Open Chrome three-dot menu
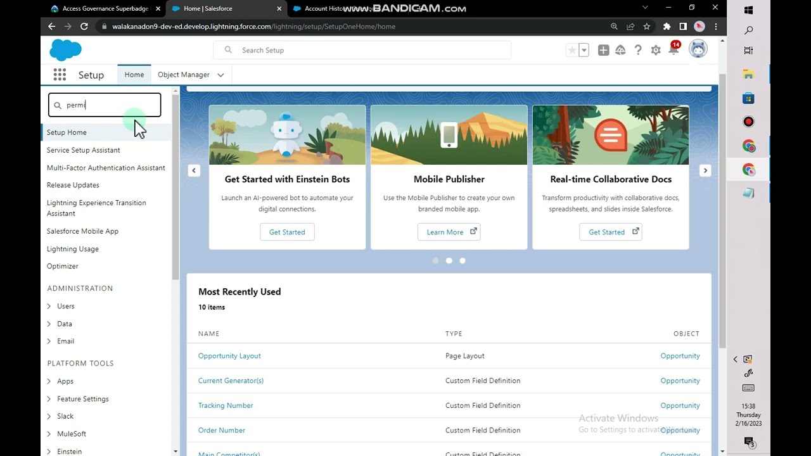Screen dimensions: 811x456 point(716,27)
